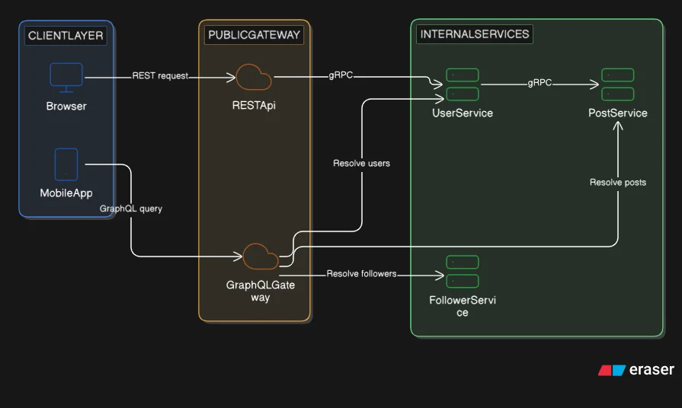The image size is (682, 408).
Task: Click the FollowerService text label
Action: [463, 307]
